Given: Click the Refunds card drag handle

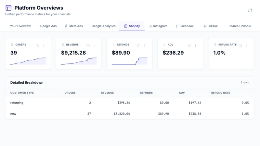Looking at the screenshot, I should 113,45.
